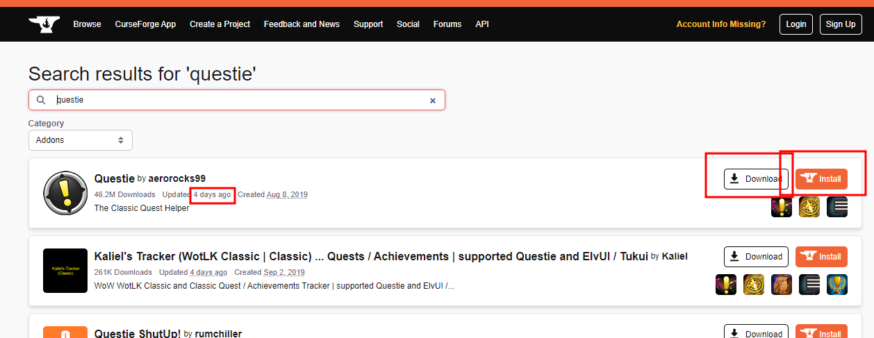Open Feedback and News
Screen dimensions: 874x338
pos(302,24)
